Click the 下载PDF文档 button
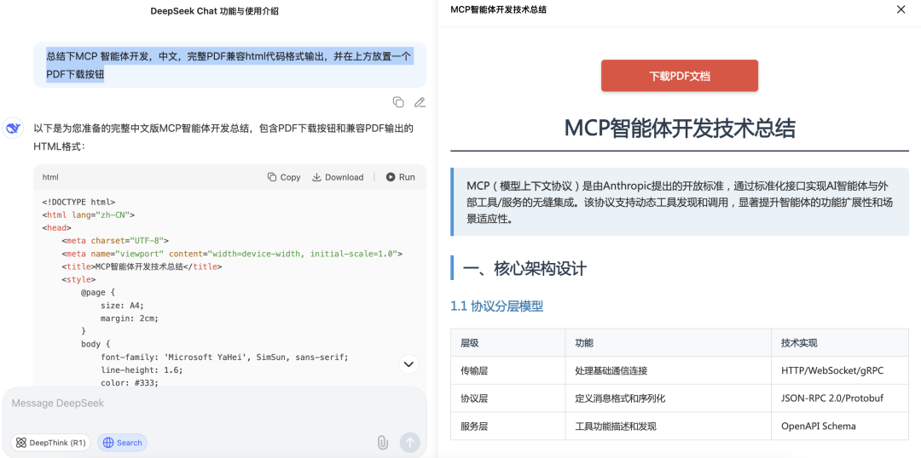Viewport: 921px width, 458px height. 680,76
